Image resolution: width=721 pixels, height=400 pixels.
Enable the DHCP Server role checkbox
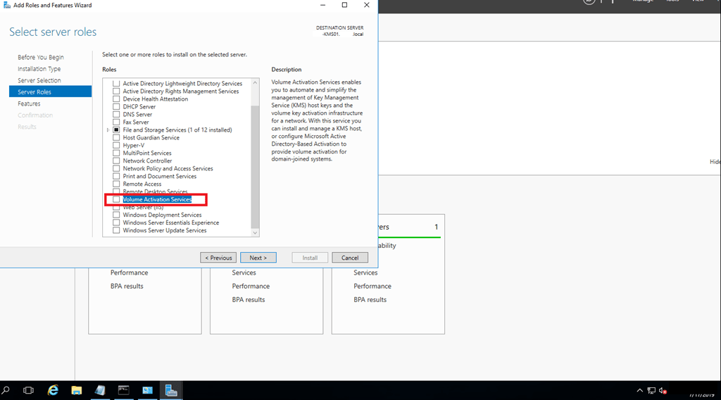116,106
